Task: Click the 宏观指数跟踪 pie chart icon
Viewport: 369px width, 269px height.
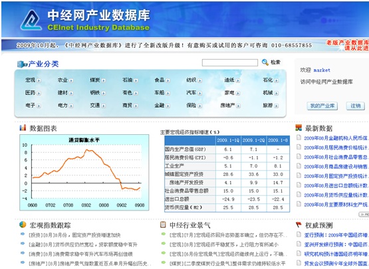Action: [x=23, y=224]
